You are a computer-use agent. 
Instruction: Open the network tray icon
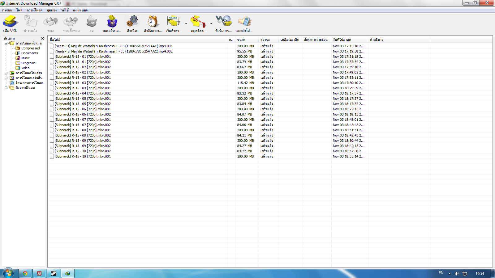tap(465, 274)
